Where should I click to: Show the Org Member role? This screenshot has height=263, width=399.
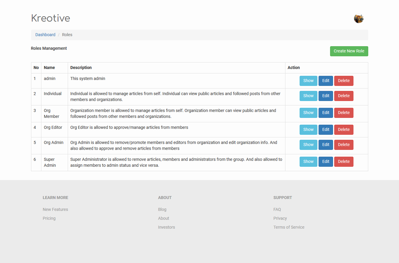308,113
